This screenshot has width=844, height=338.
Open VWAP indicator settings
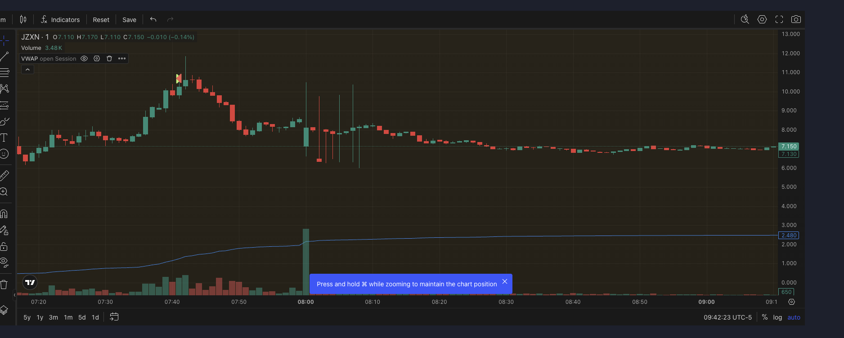click(97, 58)
